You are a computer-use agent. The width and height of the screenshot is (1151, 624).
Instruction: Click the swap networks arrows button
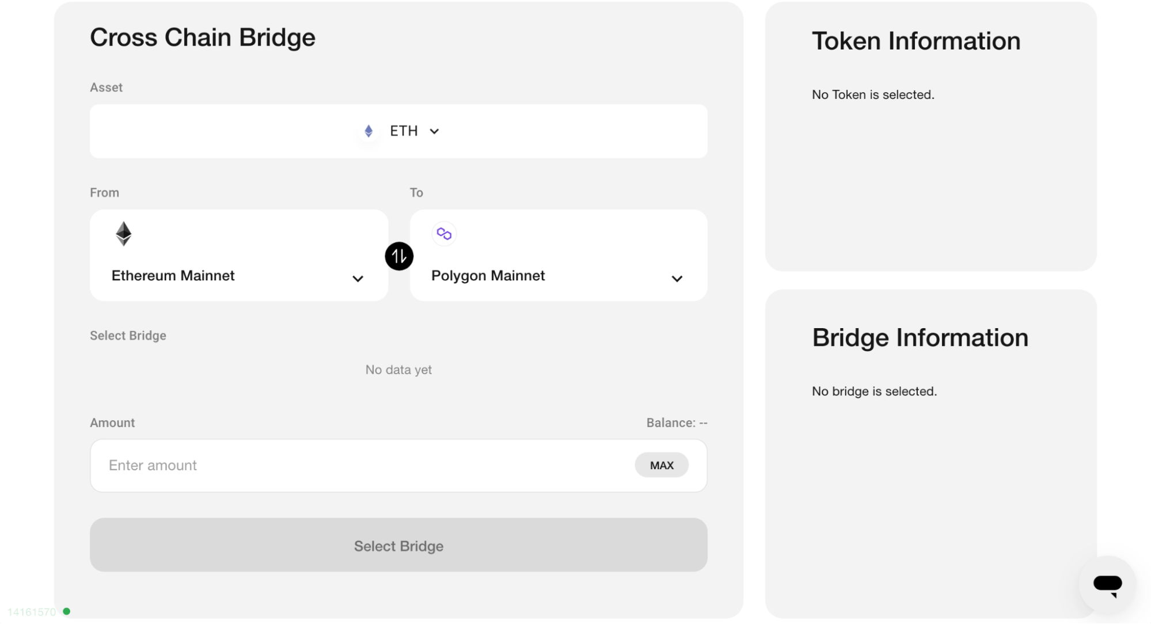[x=399, y=256]
